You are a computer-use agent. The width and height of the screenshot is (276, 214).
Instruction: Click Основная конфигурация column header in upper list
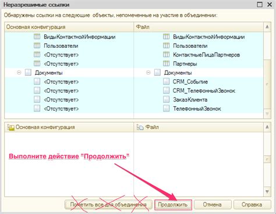(x=69, y=27)
